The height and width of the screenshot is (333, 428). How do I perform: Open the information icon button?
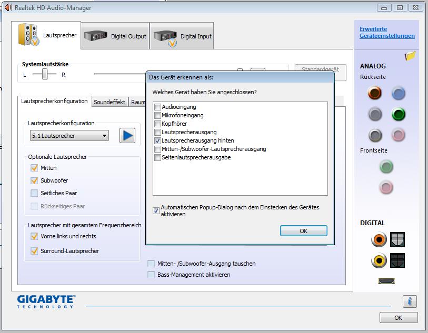(x=410, y=301)
